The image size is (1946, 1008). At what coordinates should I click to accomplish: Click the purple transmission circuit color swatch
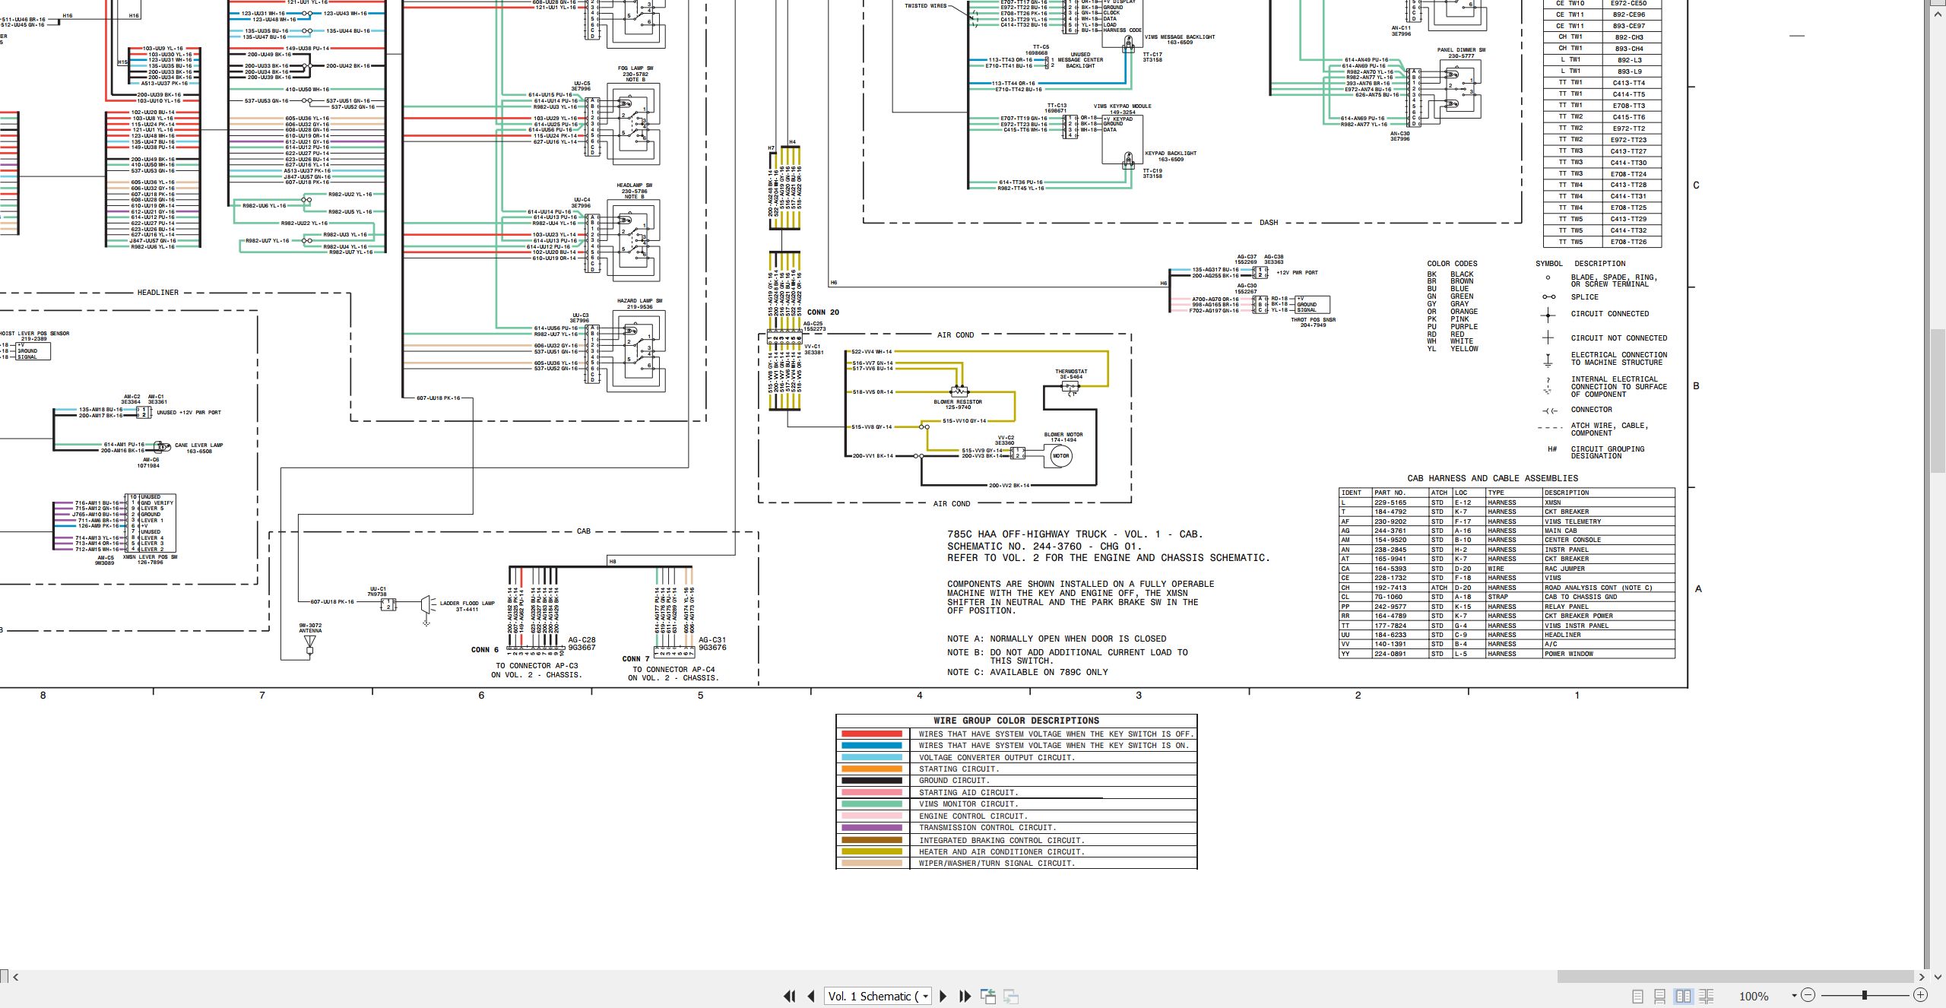[x=871, y=828]
